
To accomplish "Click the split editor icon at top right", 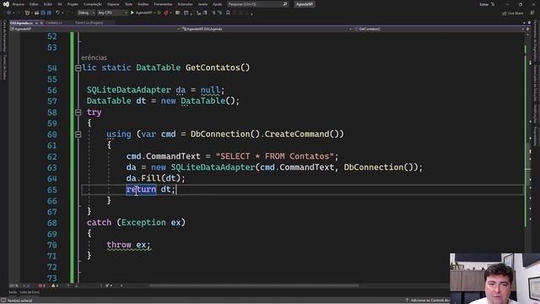I will click(528, 29).
